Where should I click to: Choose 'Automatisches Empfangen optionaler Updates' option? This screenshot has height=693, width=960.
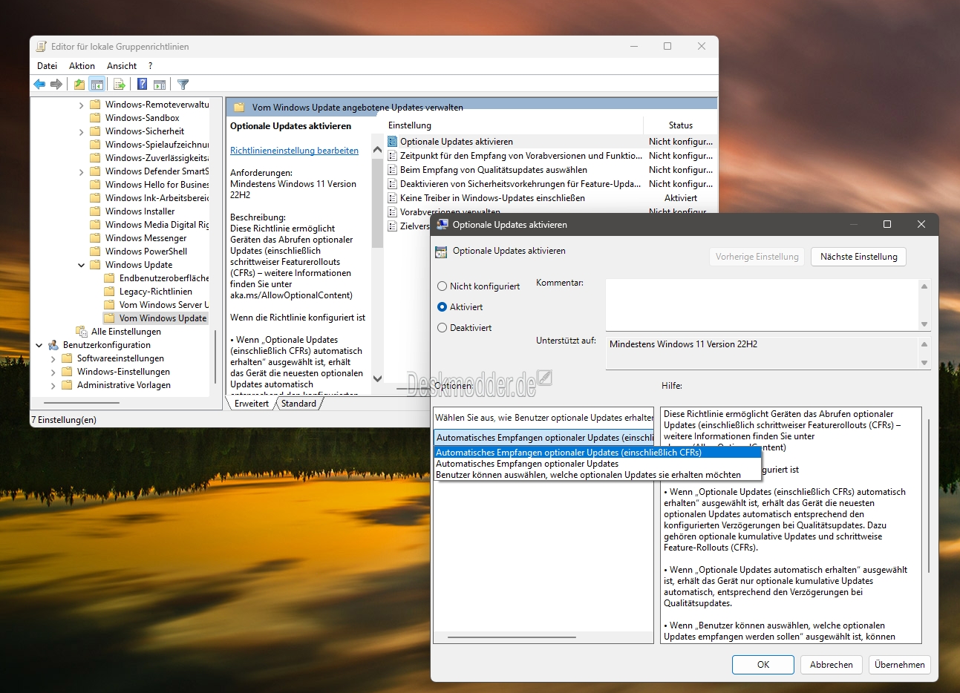[x=598, y=464]
